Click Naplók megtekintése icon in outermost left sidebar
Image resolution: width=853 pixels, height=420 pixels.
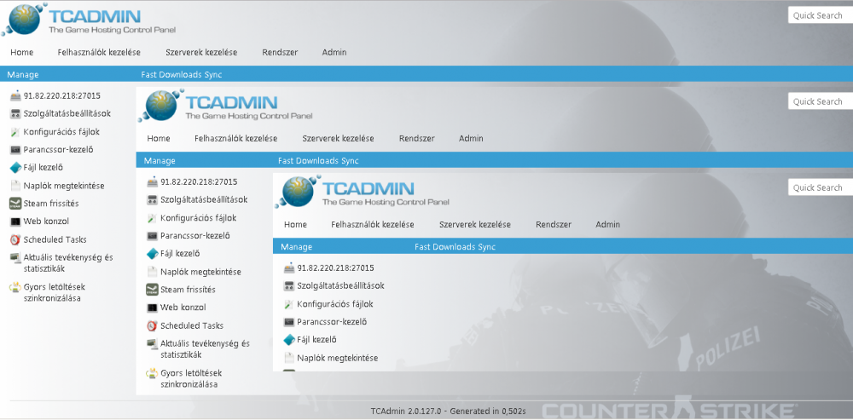click(x=15, y=186)
